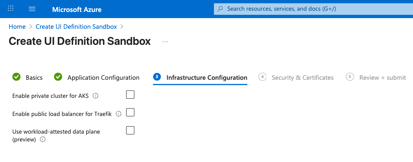The height and width of the screenshot is (162, 413).
Task: Click the step 4 number badge
Action: tap(262, 77)
